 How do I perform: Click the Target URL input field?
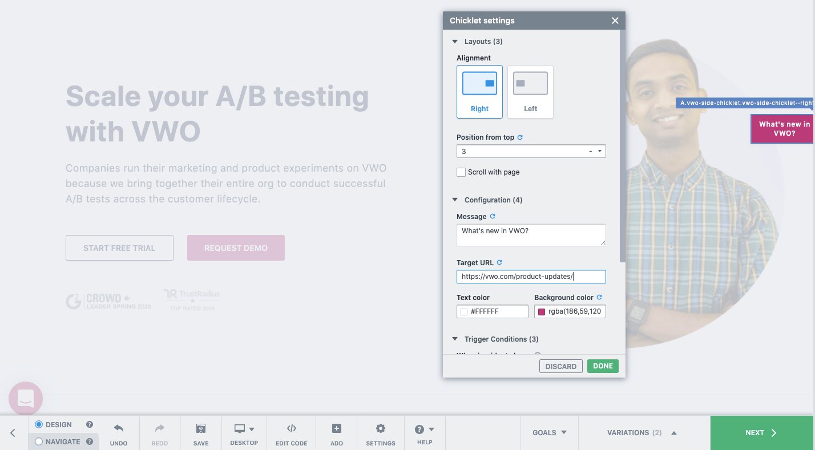coord(531,277)
